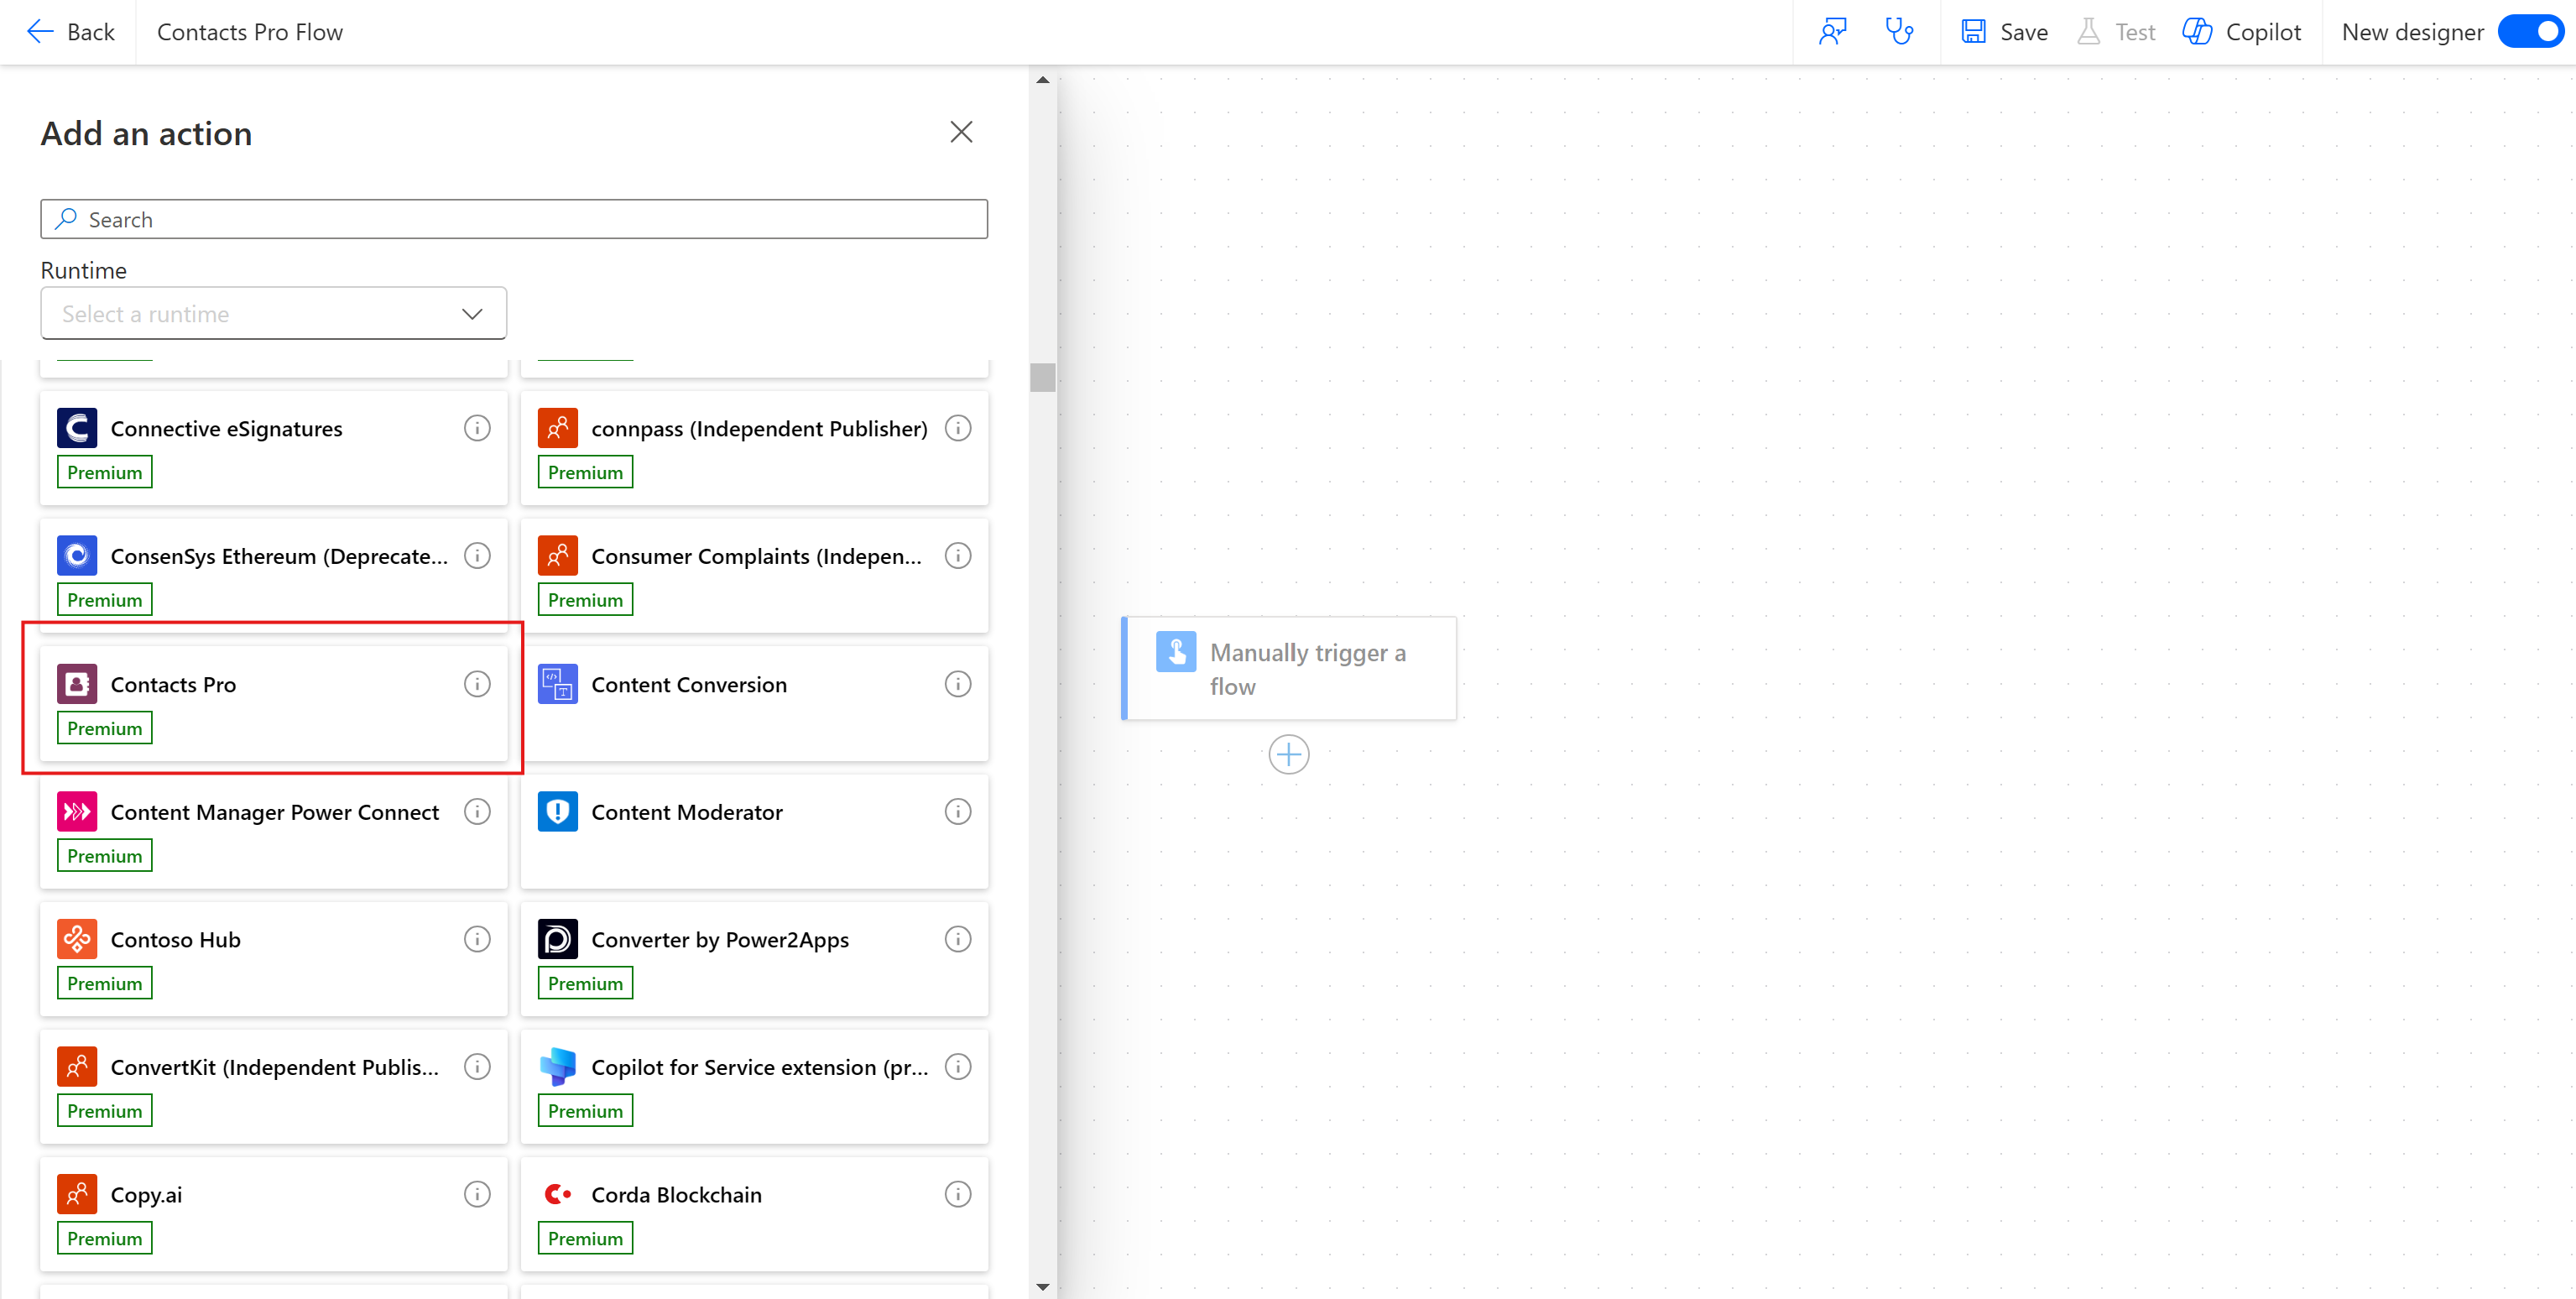The height and width of the screenshot is (1299, 2576).
Task: Click the Copy.ai connector name
Action: pyautogui.click(x=147, y=1195)
